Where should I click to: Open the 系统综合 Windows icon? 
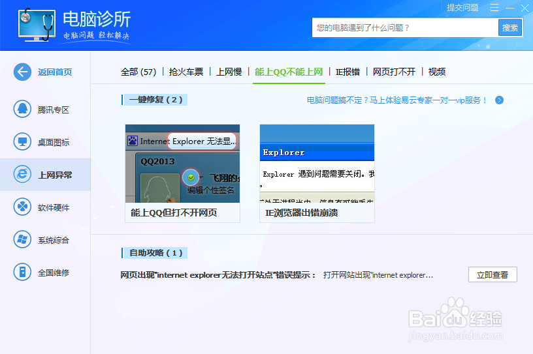point(22,240)
